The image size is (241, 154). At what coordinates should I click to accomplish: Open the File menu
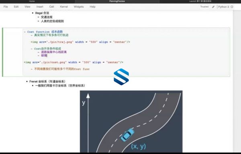tap(6, 6)
